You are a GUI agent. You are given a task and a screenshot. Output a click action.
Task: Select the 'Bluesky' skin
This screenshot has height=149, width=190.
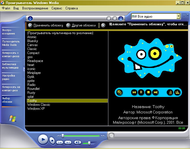67,41
